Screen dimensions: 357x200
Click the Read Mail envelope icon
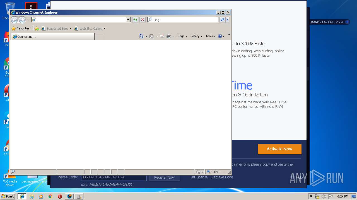162,36
